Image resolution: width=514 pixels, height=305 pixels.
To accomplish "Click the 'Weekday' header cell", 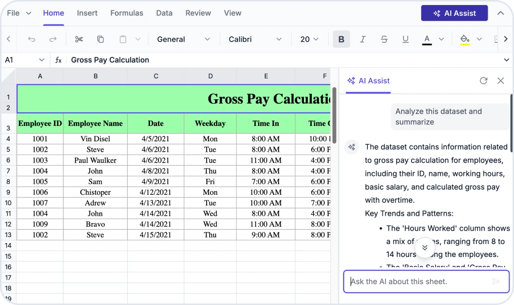I will (x=210, y=123).
